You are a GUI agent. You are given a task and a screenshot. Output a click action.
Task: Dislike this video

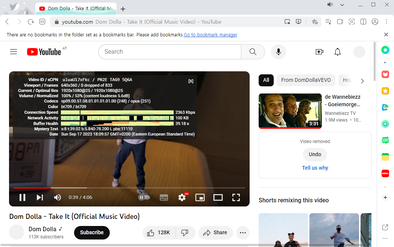point(185,233)
